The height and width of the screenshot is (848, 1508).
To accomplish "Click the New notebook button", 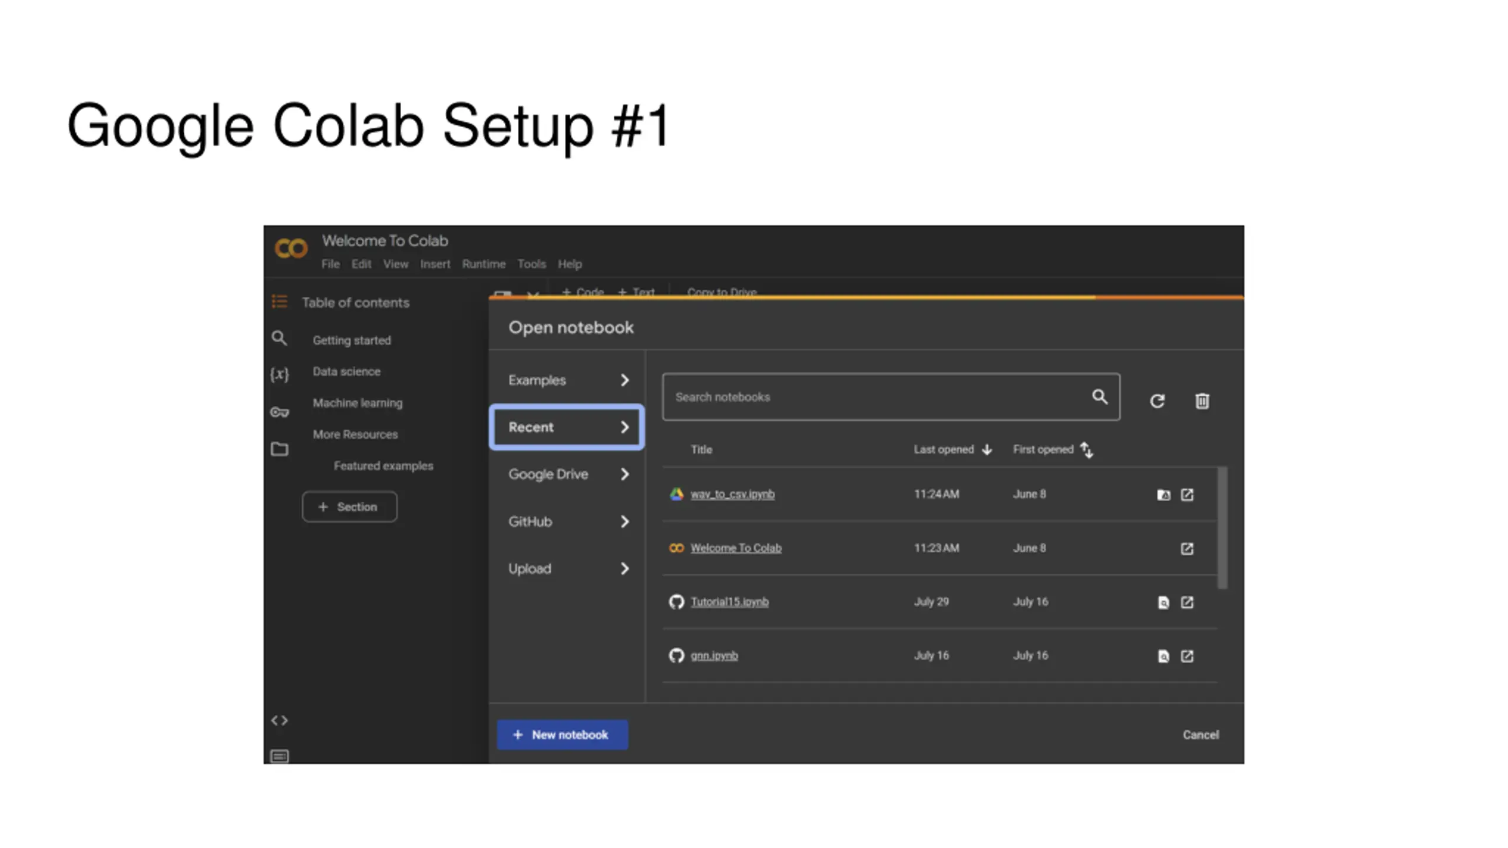I will 562,735.
